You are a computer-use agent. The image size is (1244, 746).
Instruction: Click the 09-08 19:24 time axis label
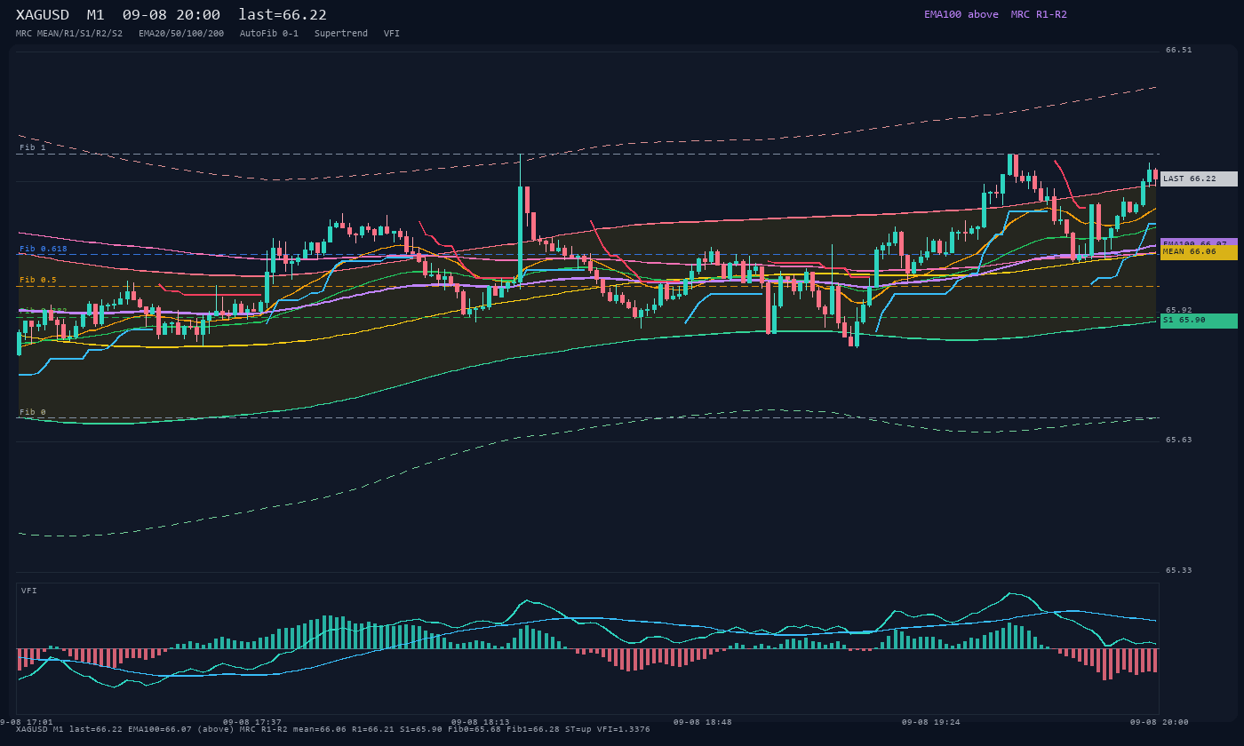click(931, 722)
